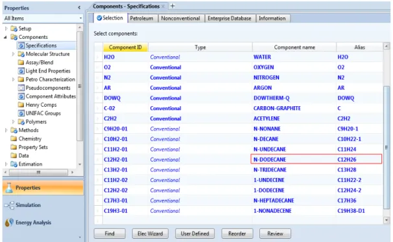
Task: Click the UNIFAC Groups icon
Action: 21,113
